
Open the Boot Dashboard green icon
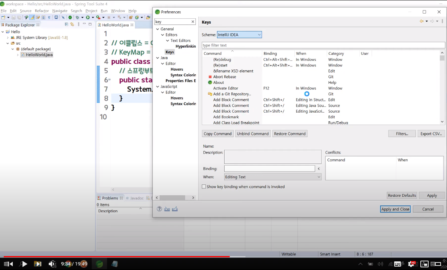pos(70,17)
